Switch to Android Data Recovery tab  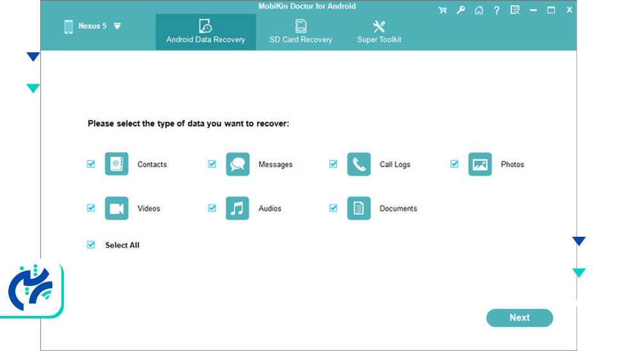(x=206, y=32)
